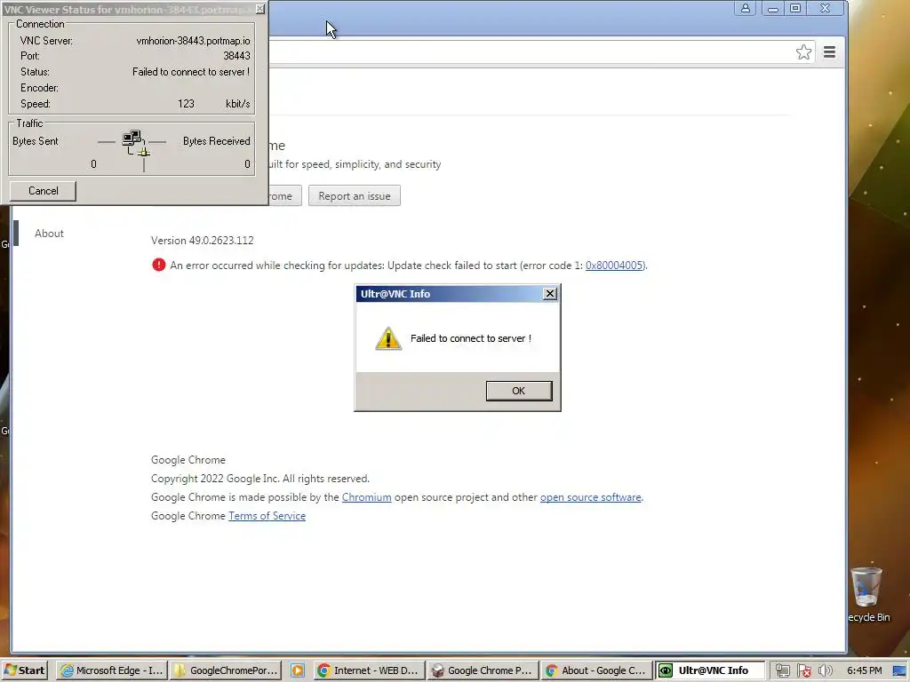Click the Report an issue button

(x=354, y=196)
